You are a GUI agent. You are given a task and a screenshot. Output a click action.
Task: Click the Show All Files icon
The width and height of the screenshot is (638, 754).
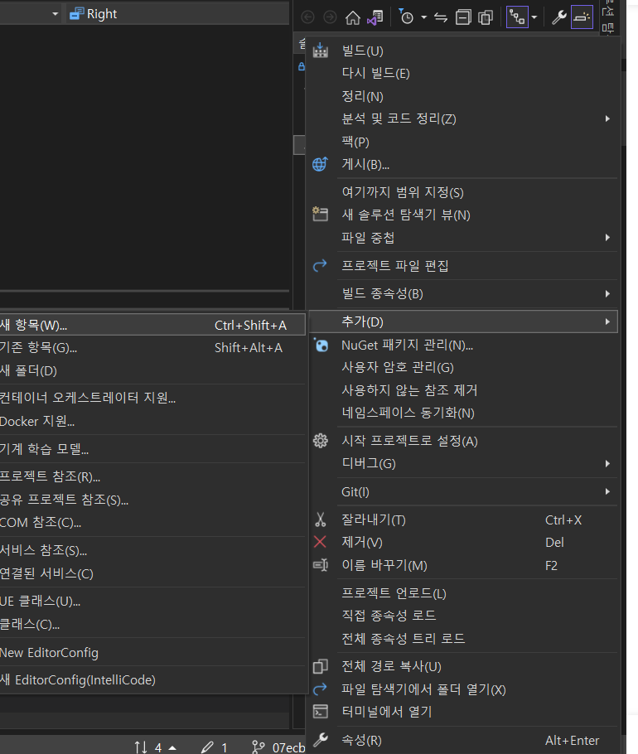tap(486, 17)
